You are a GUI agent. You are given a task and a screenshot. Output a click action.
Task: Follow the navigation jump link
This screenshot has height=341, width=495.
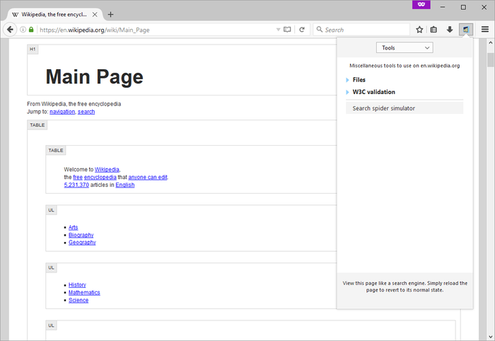(62, 112)
